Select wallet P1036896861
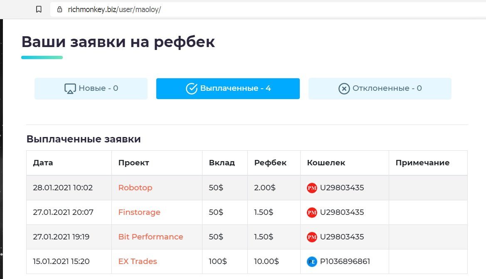 coord(345,262)
